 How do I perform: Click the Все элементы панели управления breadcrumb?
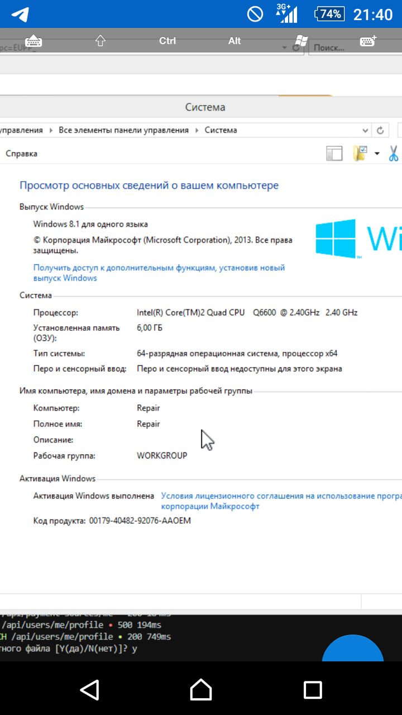click(123, 130)
